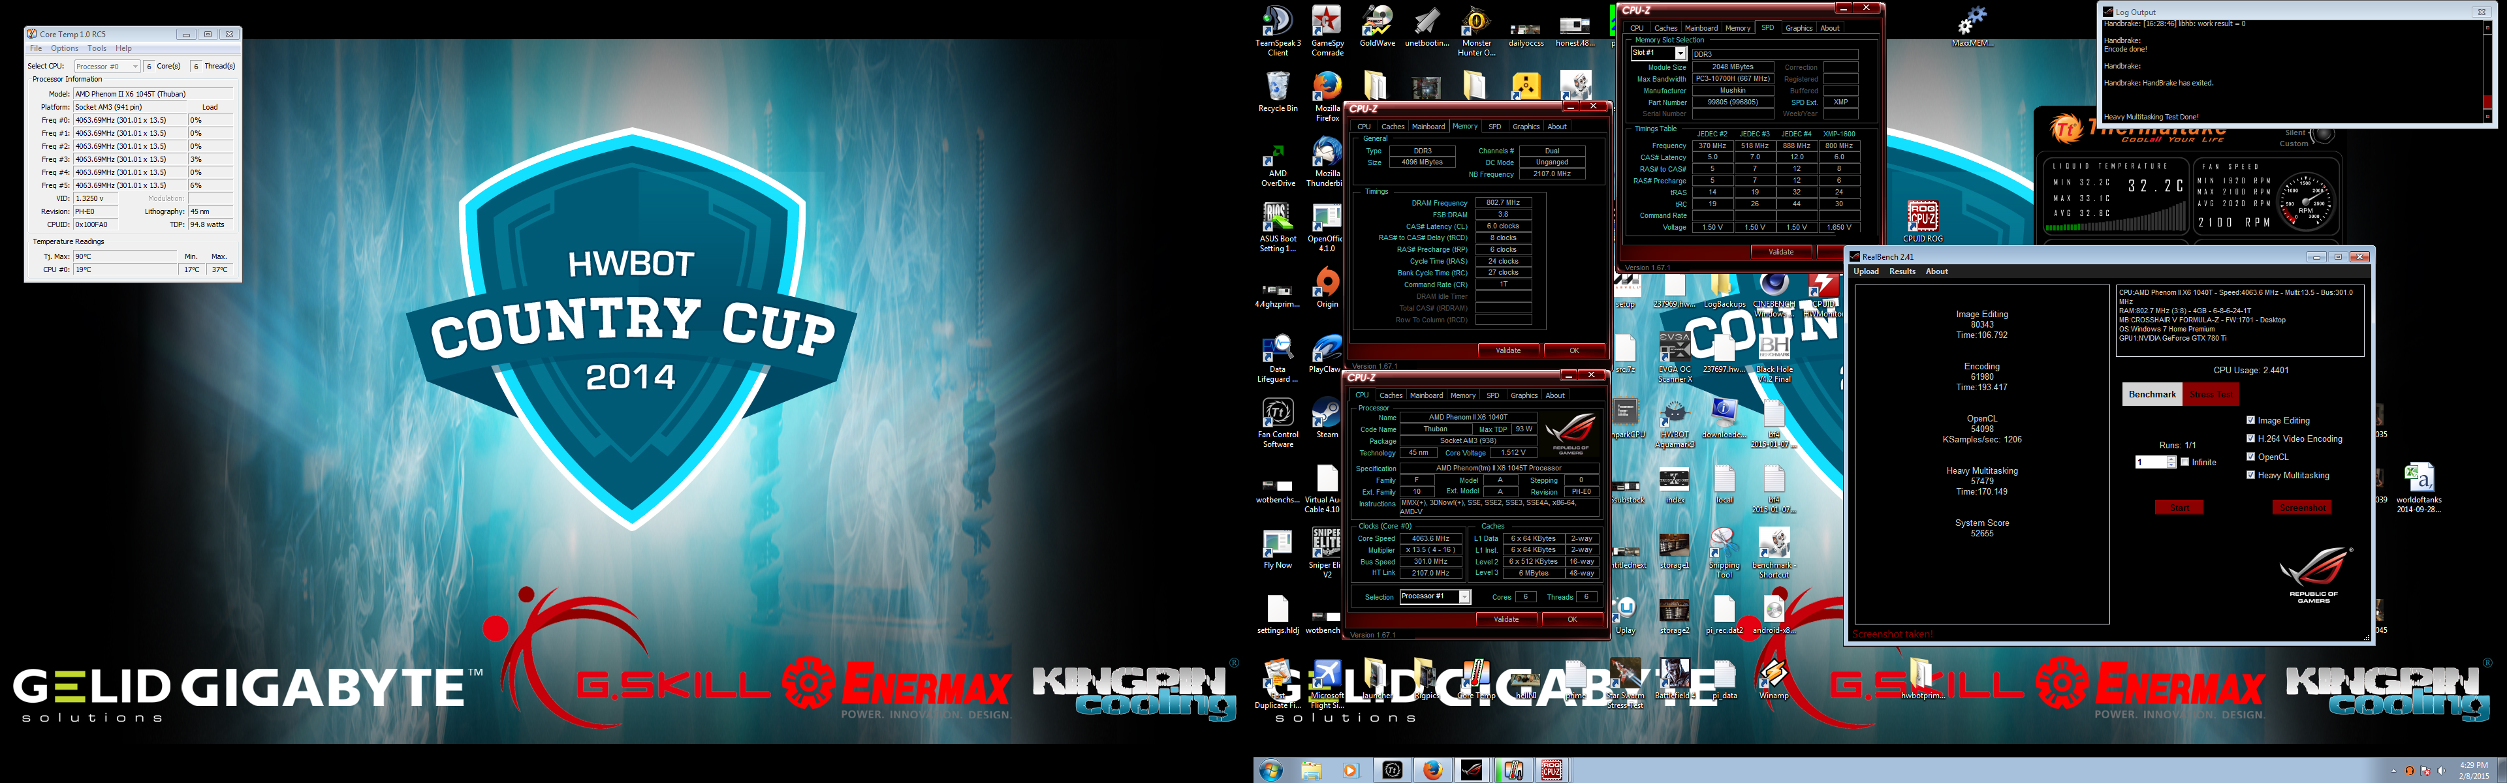Enable the Infinite runs checkbox
Screen dimensions: 2507x783
click(2185, 462)
